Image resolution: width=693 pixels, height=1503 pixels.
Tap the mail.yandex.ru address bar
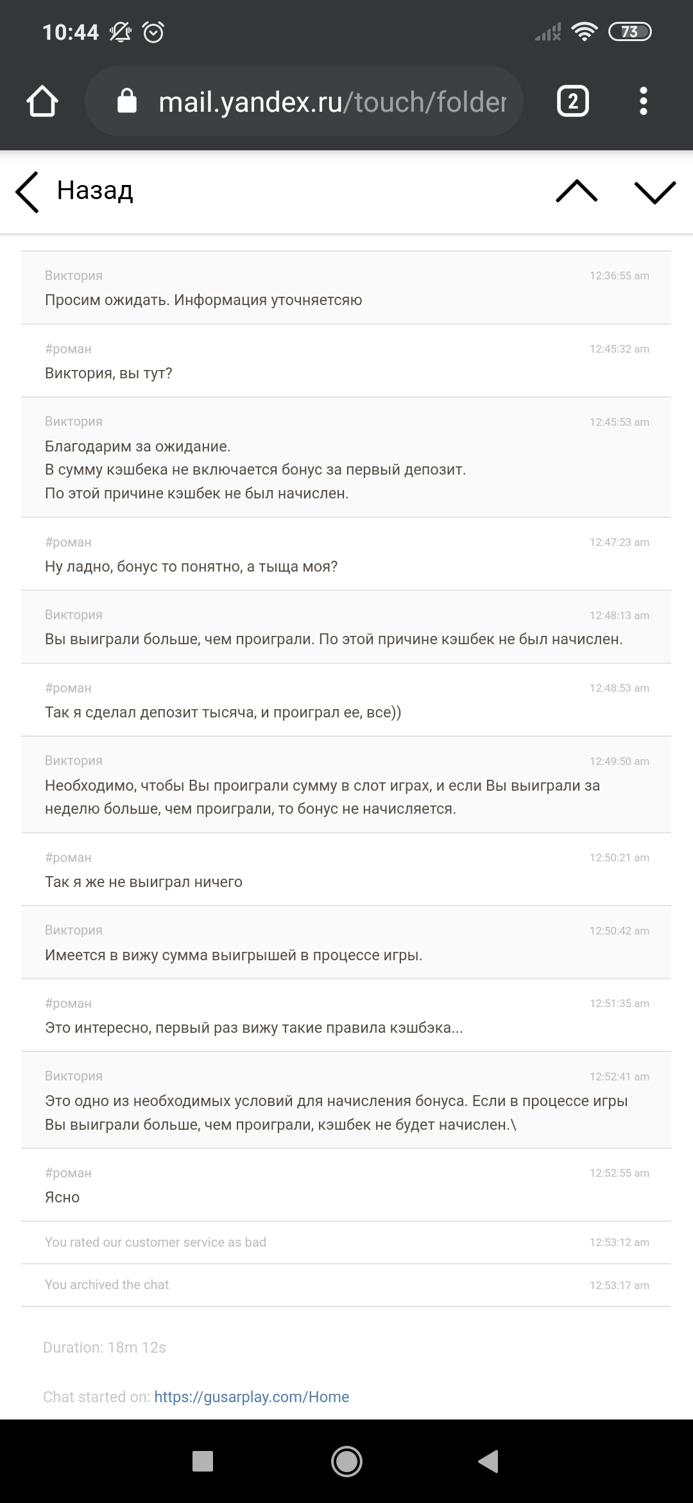[x=332, y=101]
